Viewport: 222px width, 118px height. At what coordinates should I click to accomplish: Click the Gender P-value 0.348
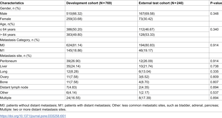(214, 14)
